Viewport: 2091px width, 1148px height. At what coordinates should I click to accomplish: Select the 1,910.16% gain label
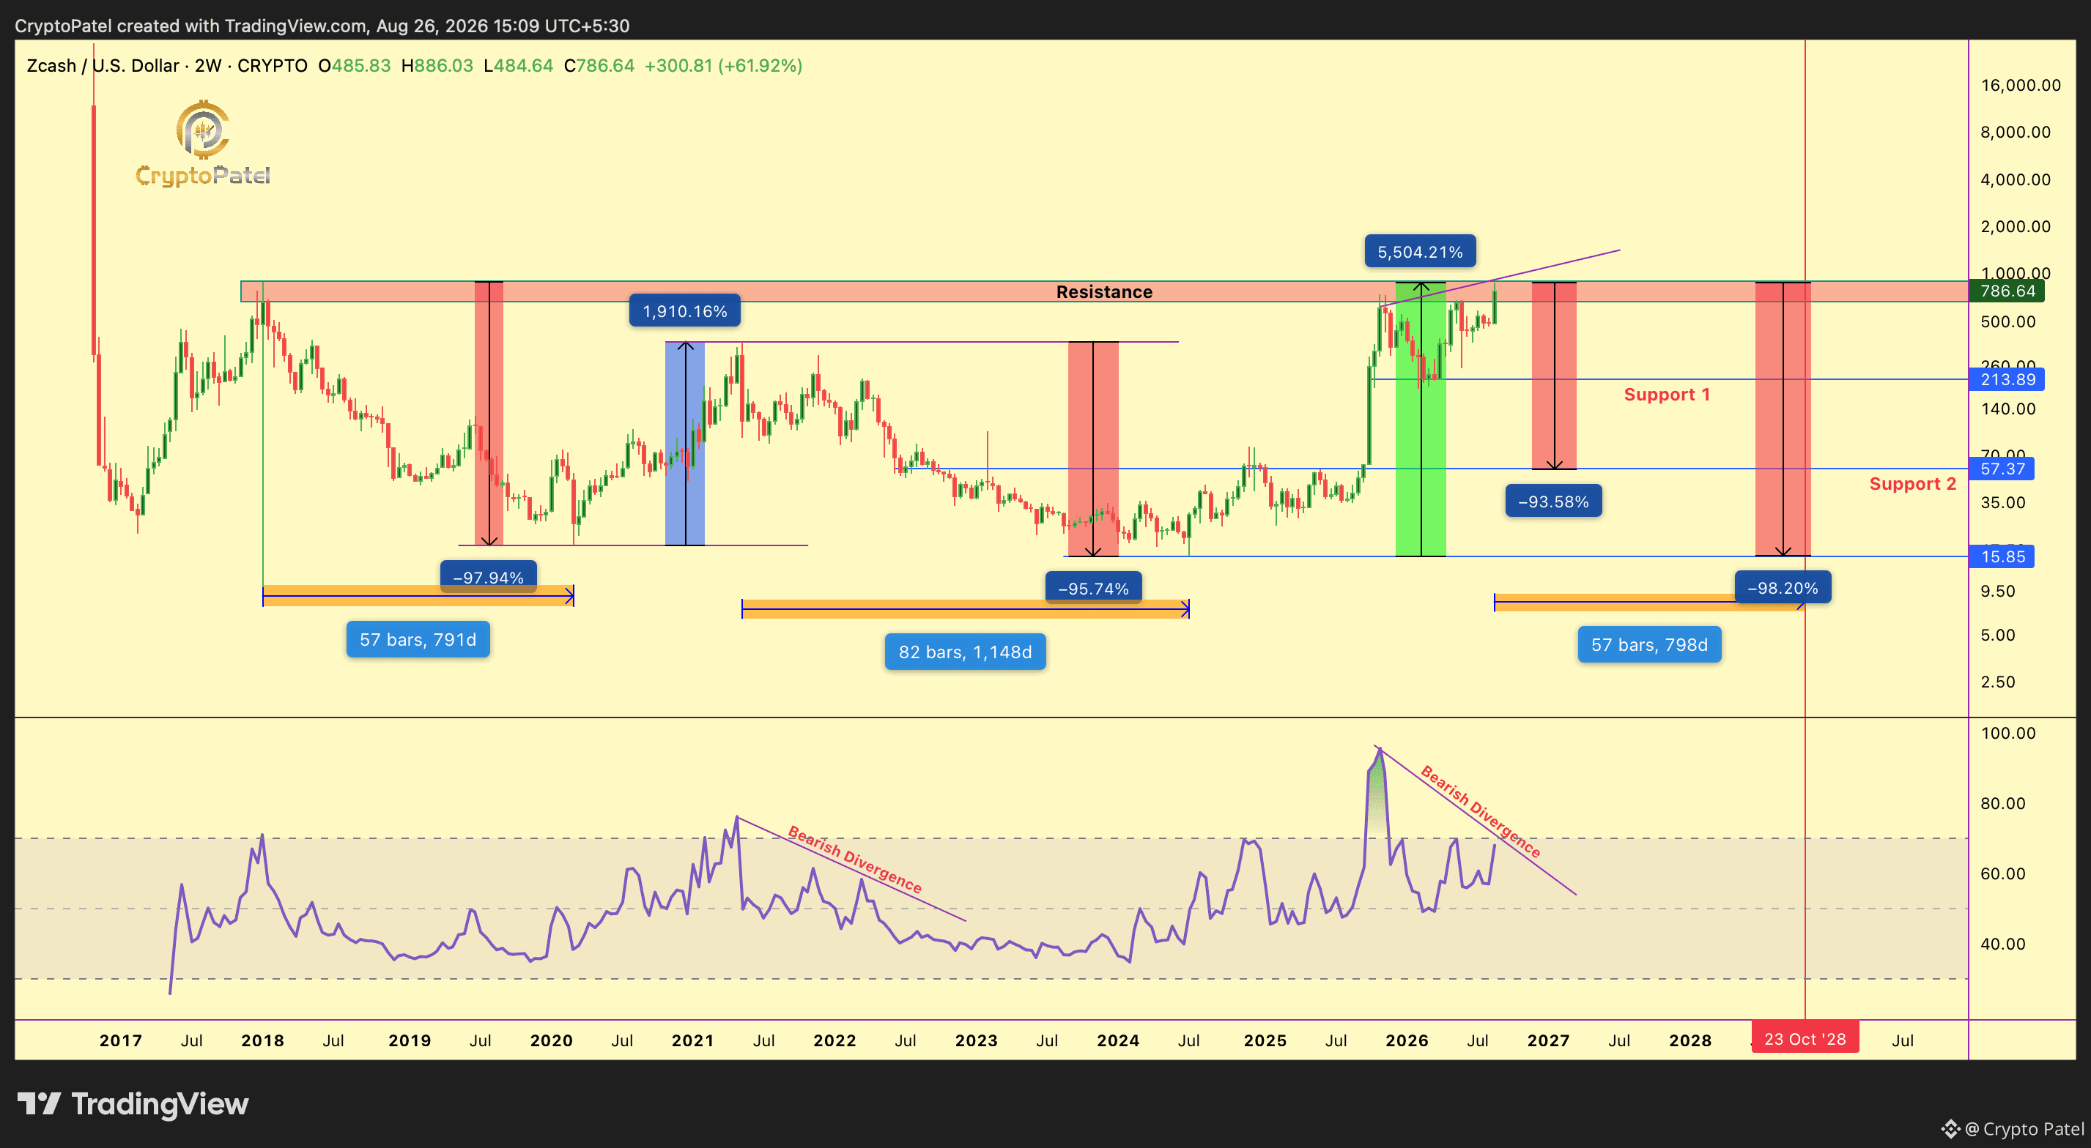685,312
